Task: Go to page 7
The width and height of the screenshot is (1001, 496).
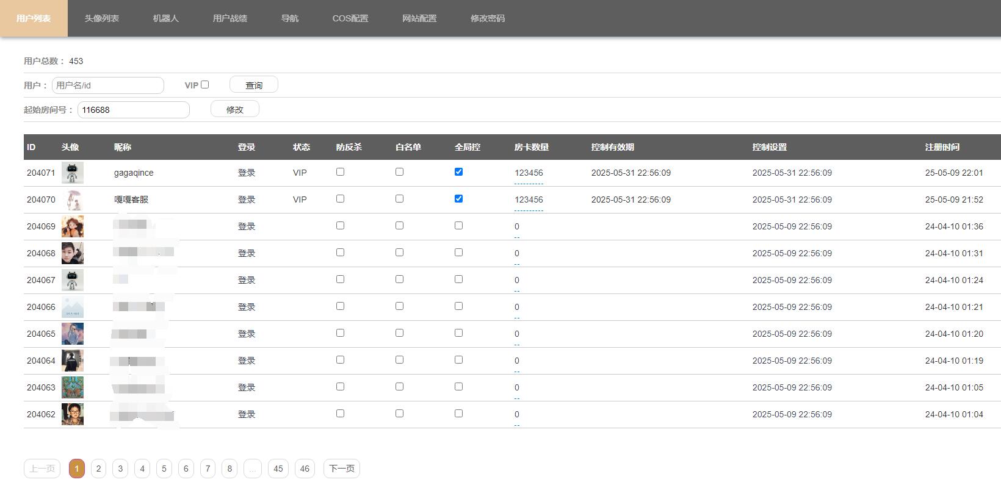Action: click(208, 469)
